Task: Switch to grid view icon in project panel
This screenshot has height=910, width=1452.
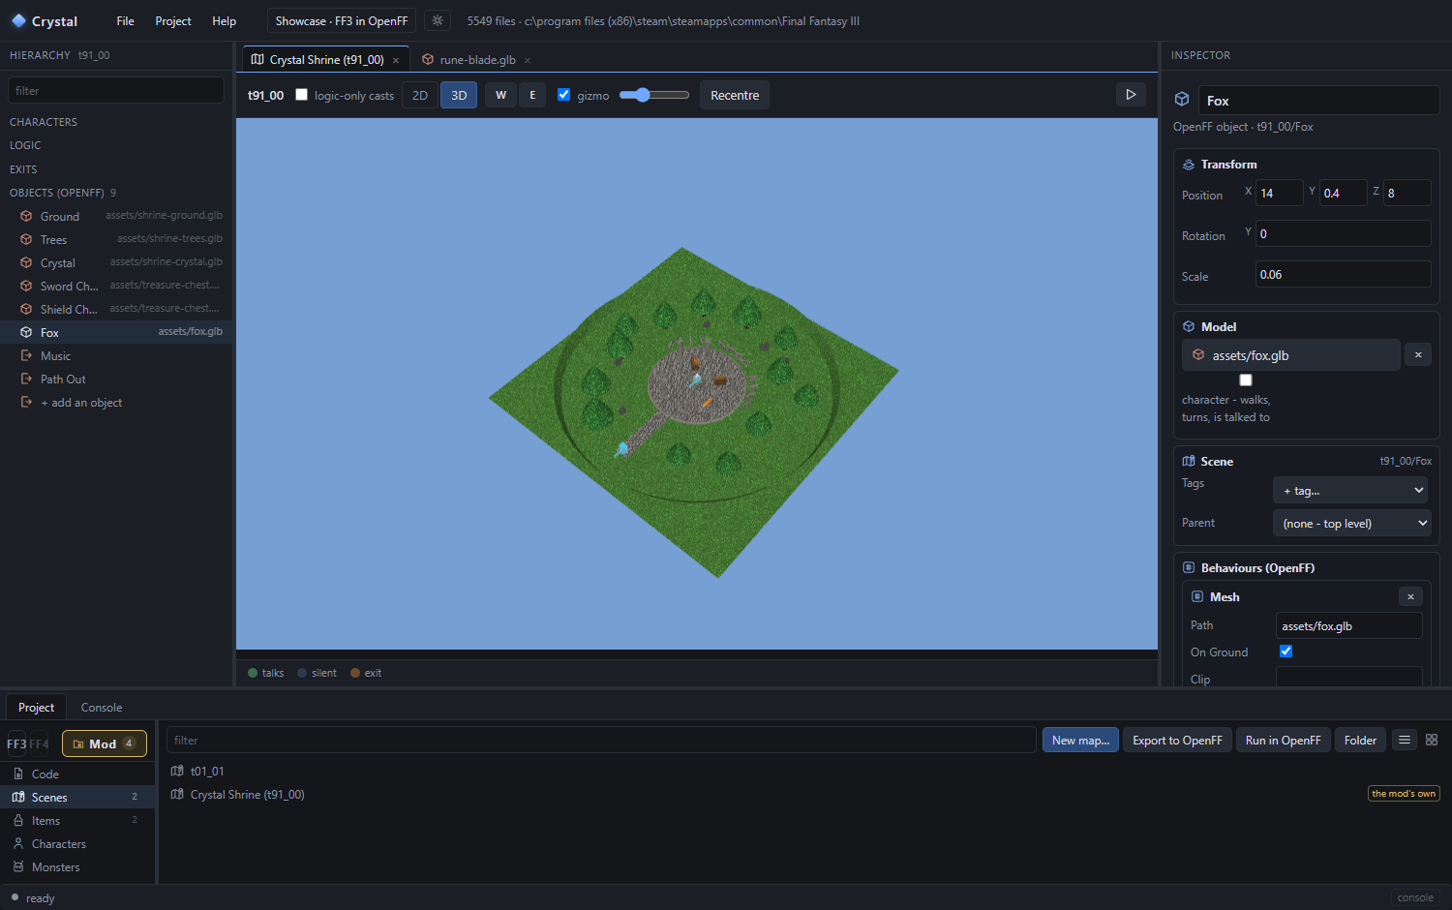Action: coord(1432,740)
